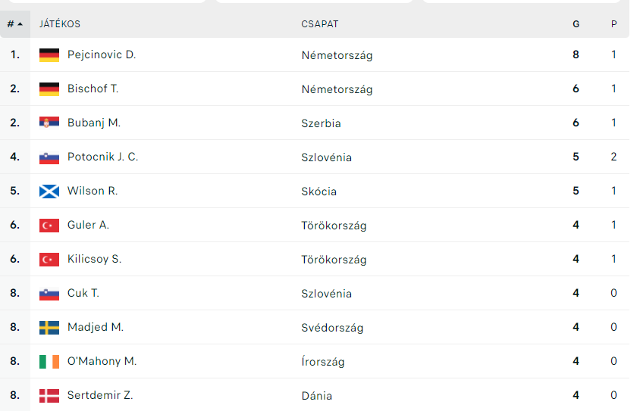
Task: Click the Serbian flag beside Bubanj M.
Action: 49,123
